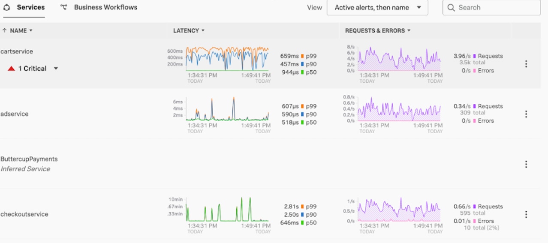Click the Business Workflows icon
The height and width of the screenshot is (243, 548).
(x=64, y=7)
